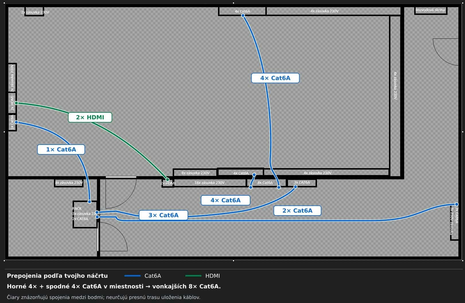Click '3x zásuvka 230V' inside the RACK
This screenshot has height=303, width=465.
(x=85, y=214)
